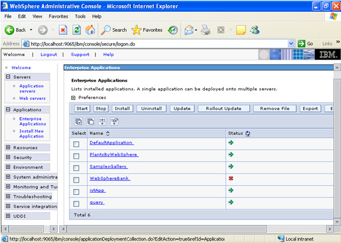The height and width of the screenshot is (243, 341).
Task: Click the Deselect All items table icon
Action: tap(91, 121)
